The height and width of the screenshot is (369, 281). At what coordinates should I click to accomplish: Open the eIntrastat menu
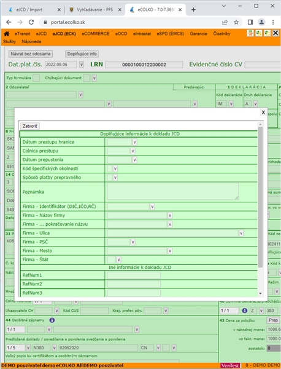pyautogui.click(x=142, y=34)
